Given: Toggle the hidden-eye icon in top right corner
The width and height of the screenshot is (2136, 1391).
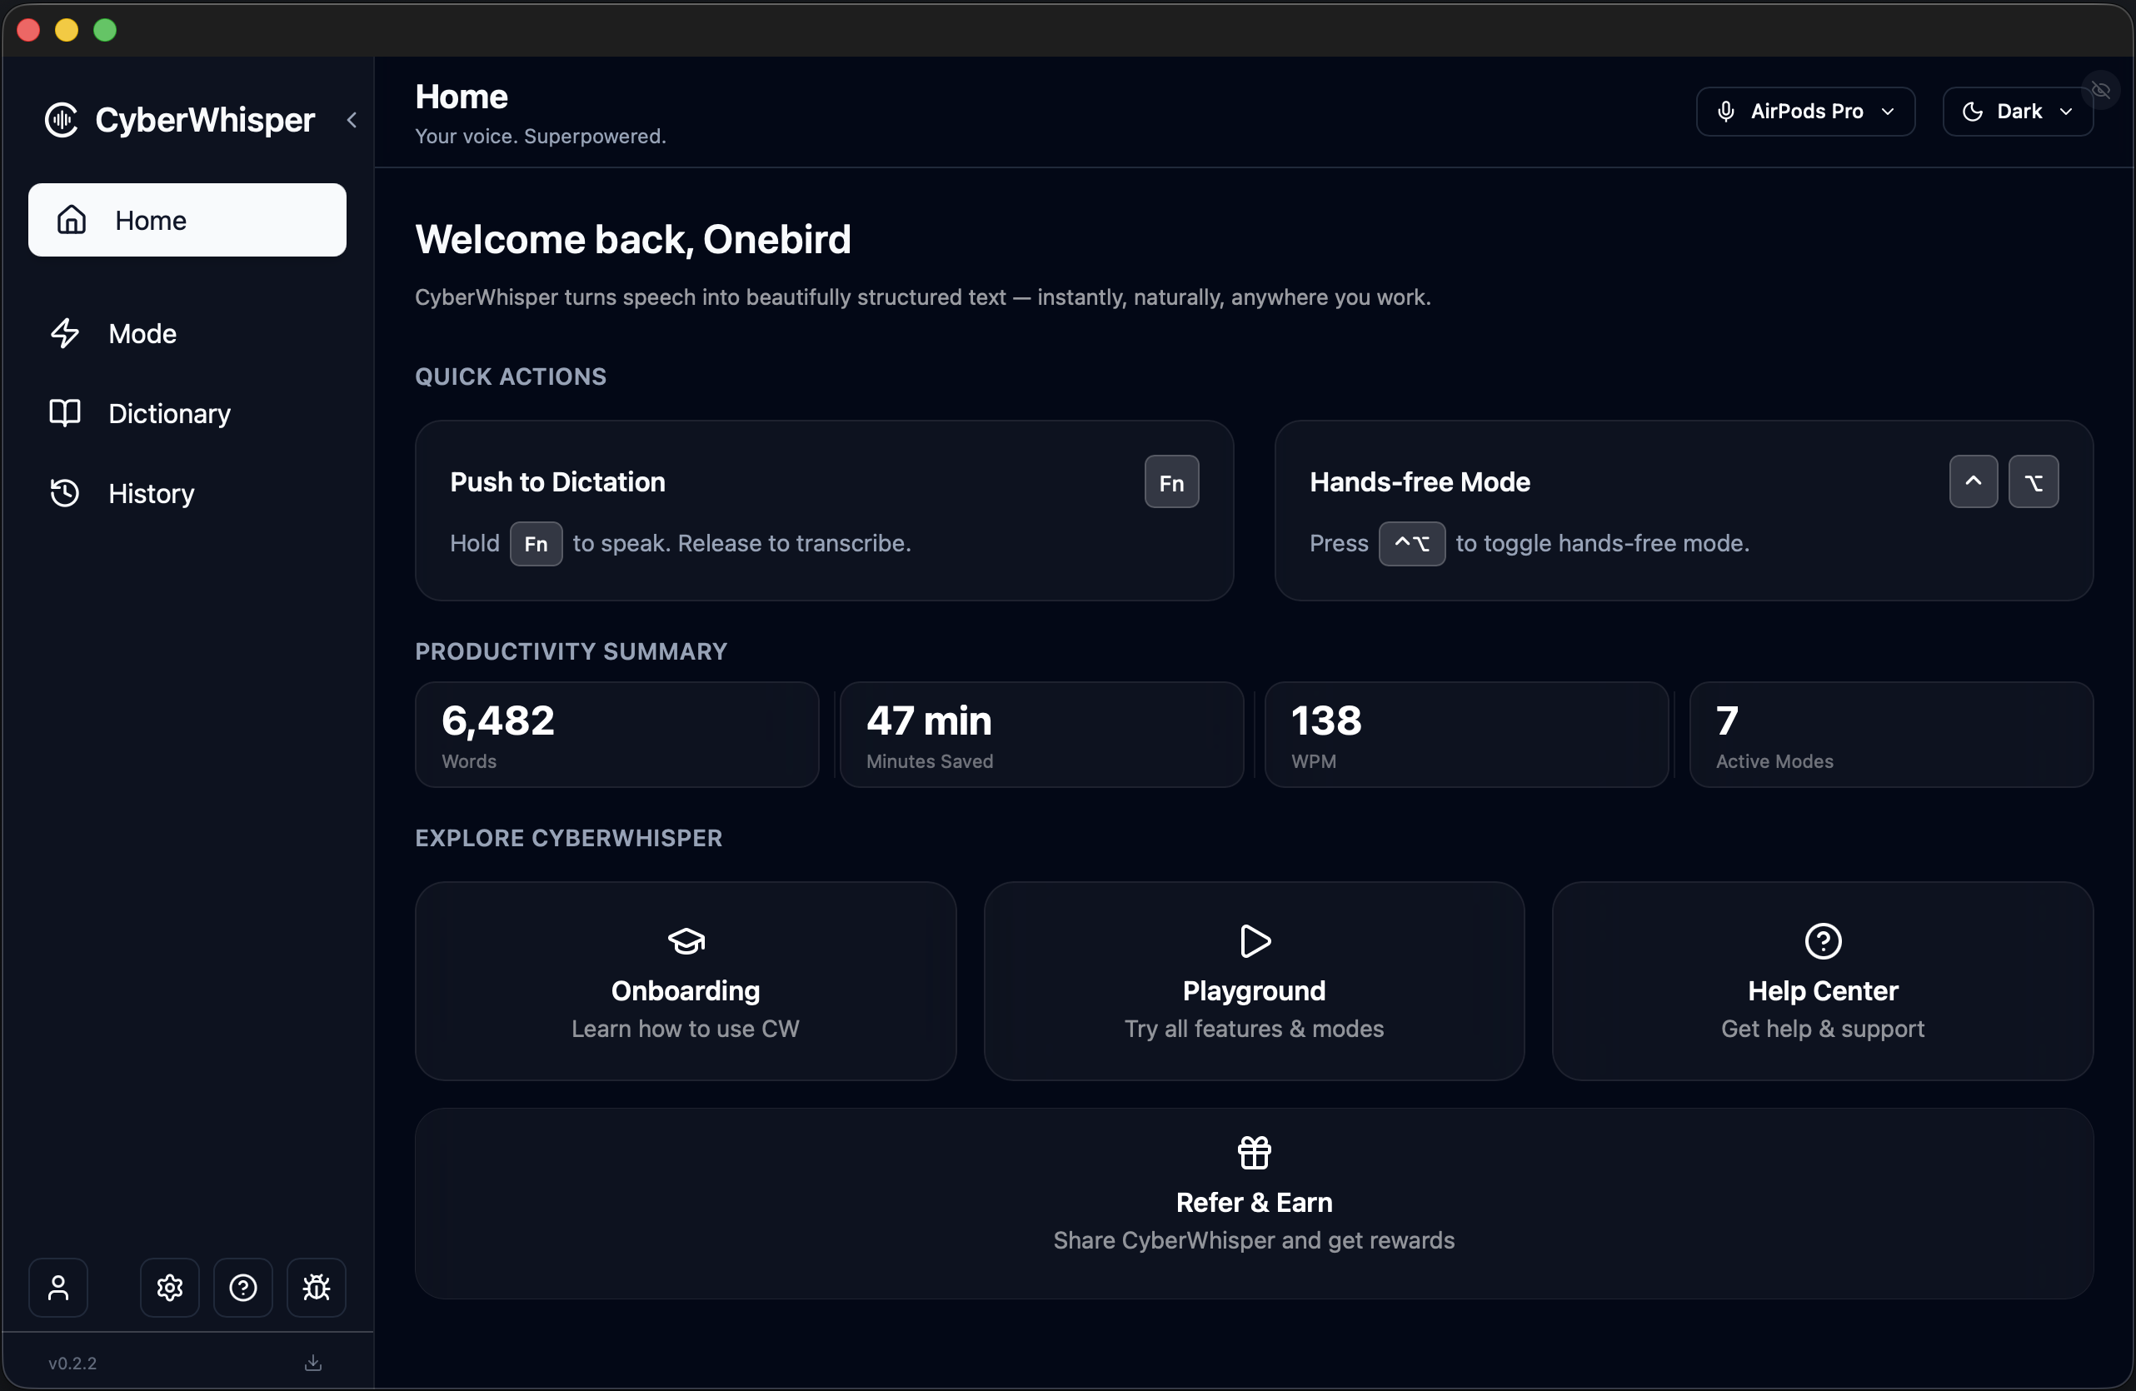Looking at the screenshot, I should [2100, 90].
